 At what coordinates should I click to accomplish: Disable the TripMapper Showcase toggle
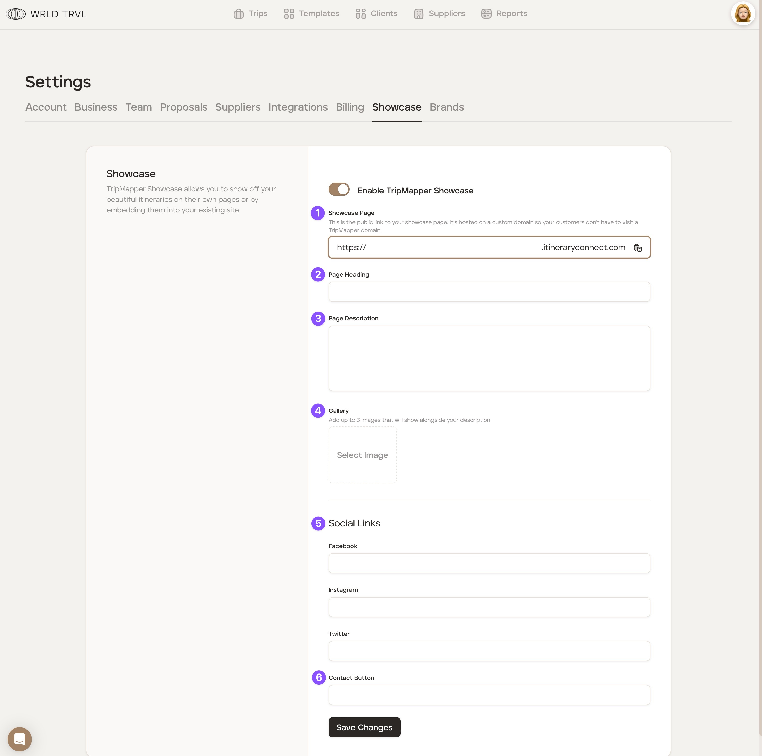[339, 189]
